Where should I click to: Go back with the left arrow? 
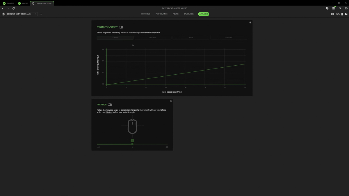pos(3,8)
